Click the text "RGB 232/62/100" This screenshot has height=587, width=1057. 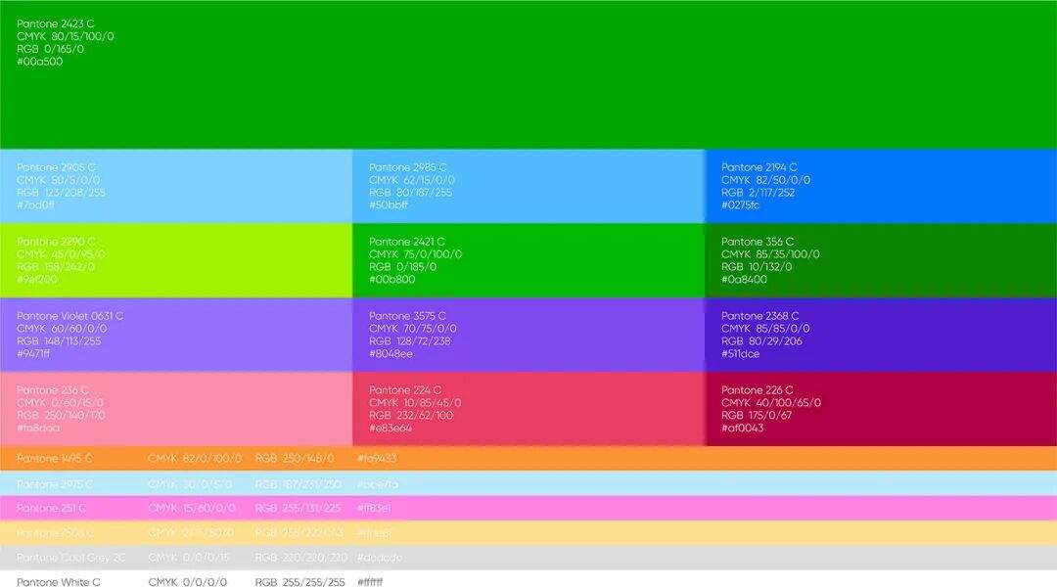(411, 416)
